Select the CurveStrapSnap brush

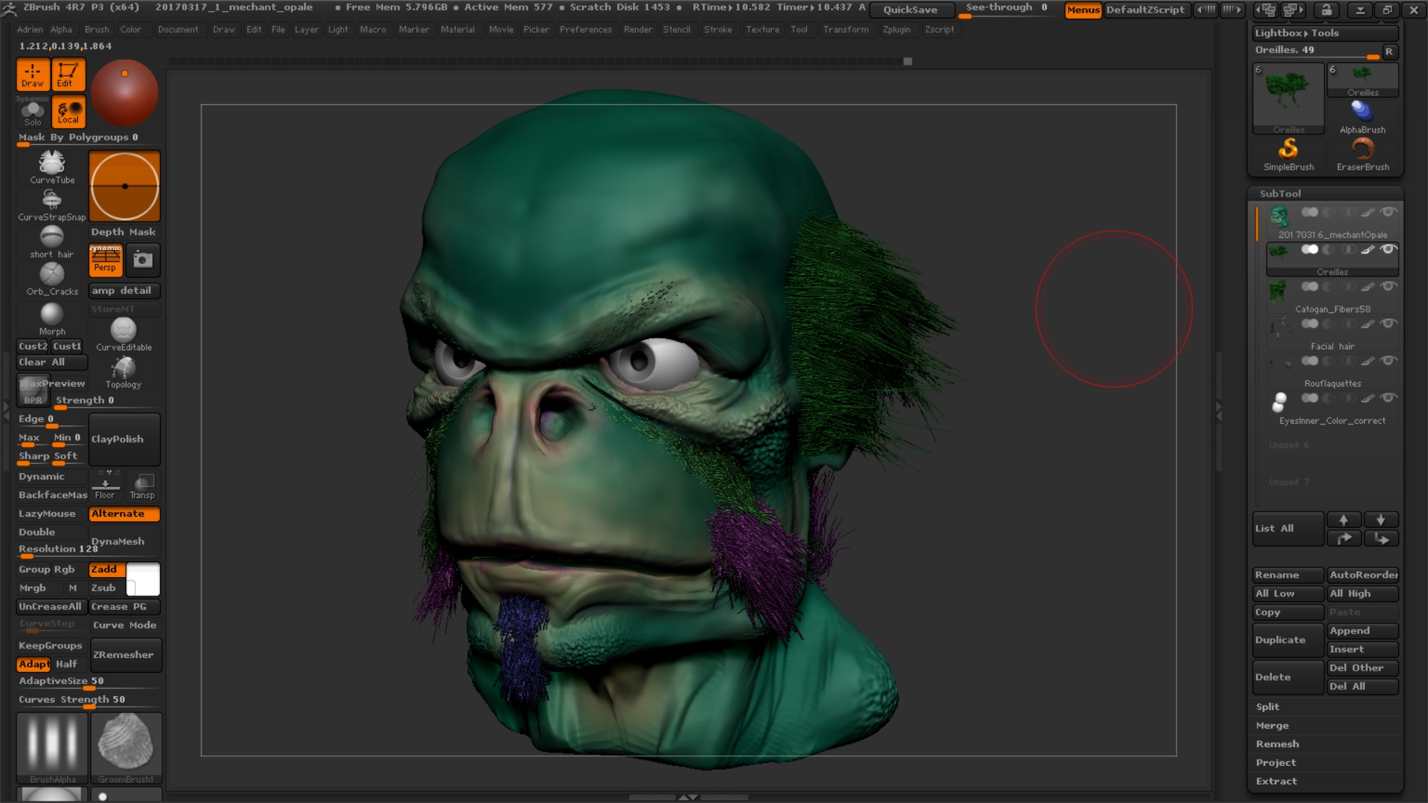click(x=52, y=205)
